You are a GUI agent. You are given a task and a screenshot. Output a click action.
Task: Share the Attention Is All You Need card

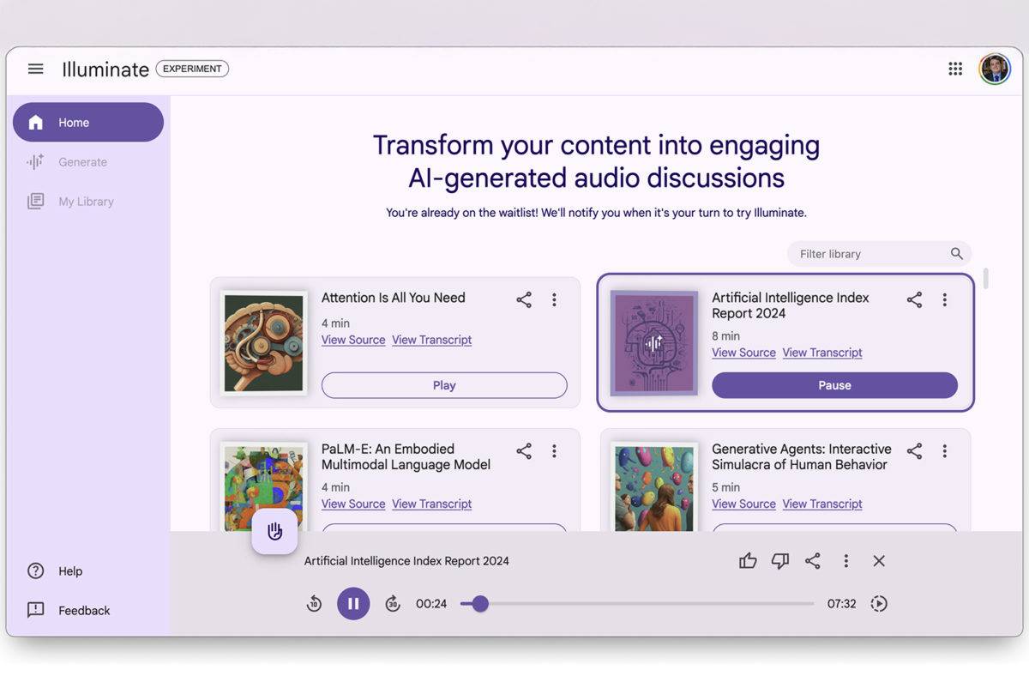pos(524,299)
